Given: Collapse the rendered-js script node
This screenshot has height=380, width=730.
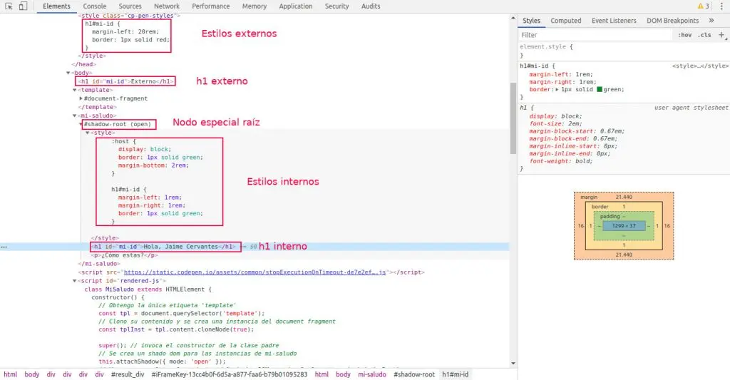Looking at the screenshot, I should [x=74, y=282].
